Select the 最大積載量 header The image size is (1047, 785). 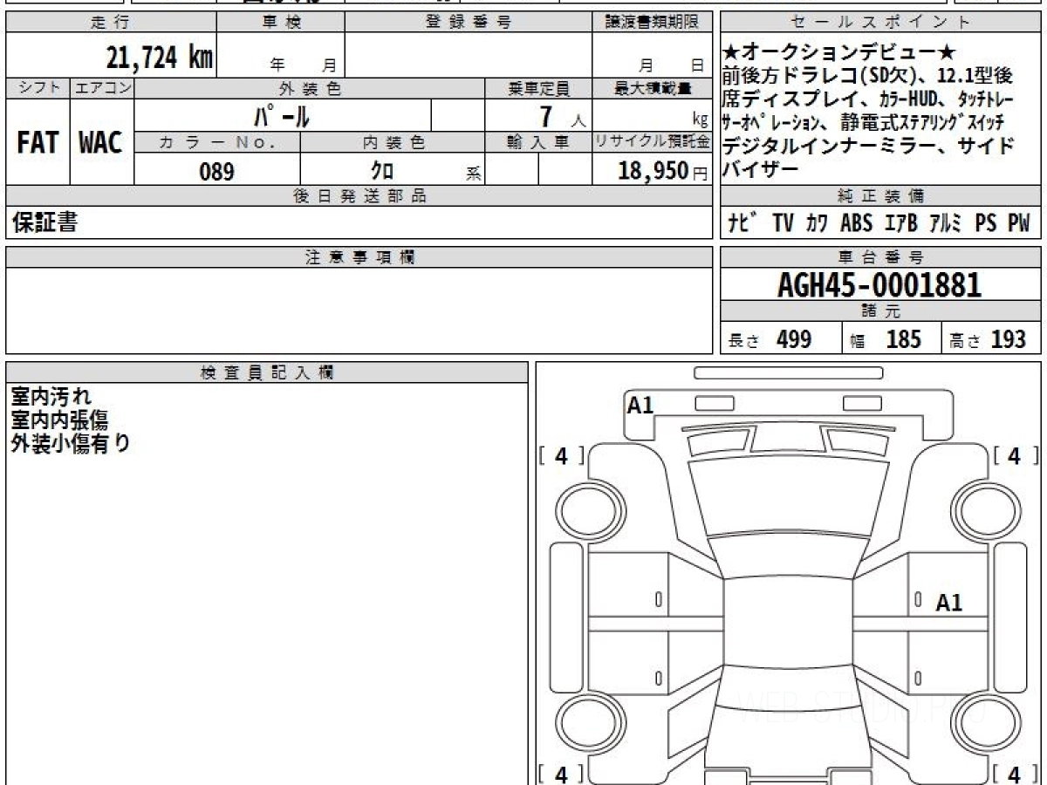coord(653,88)
